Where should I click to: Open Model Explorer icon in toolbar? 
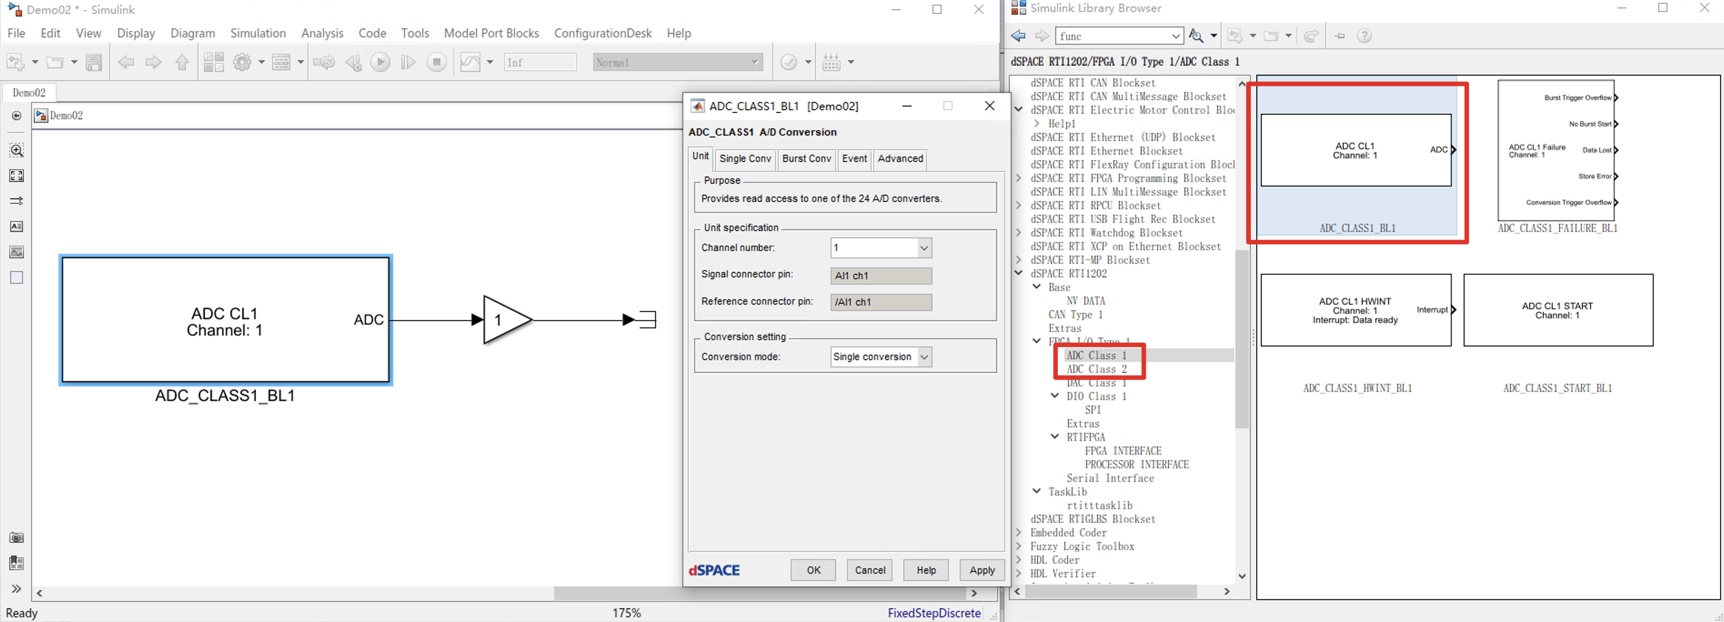[x=281, y=62]
